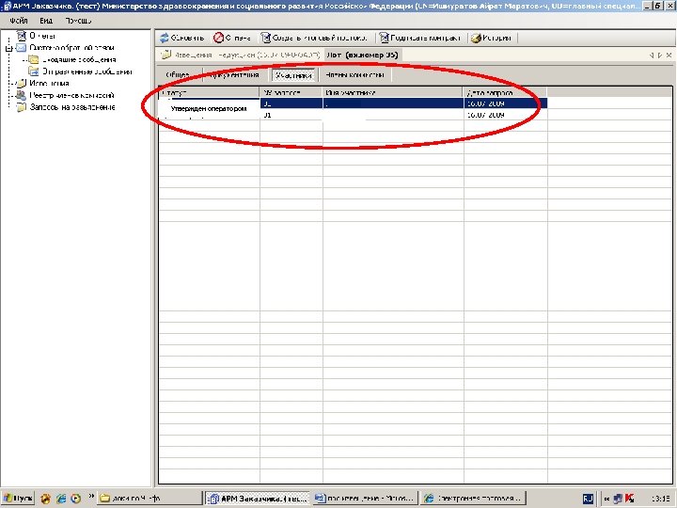The height and width of the screenshot is (508, 677).
Task: Open Отправленные сообщения folder
Action: tap(87, 71)
